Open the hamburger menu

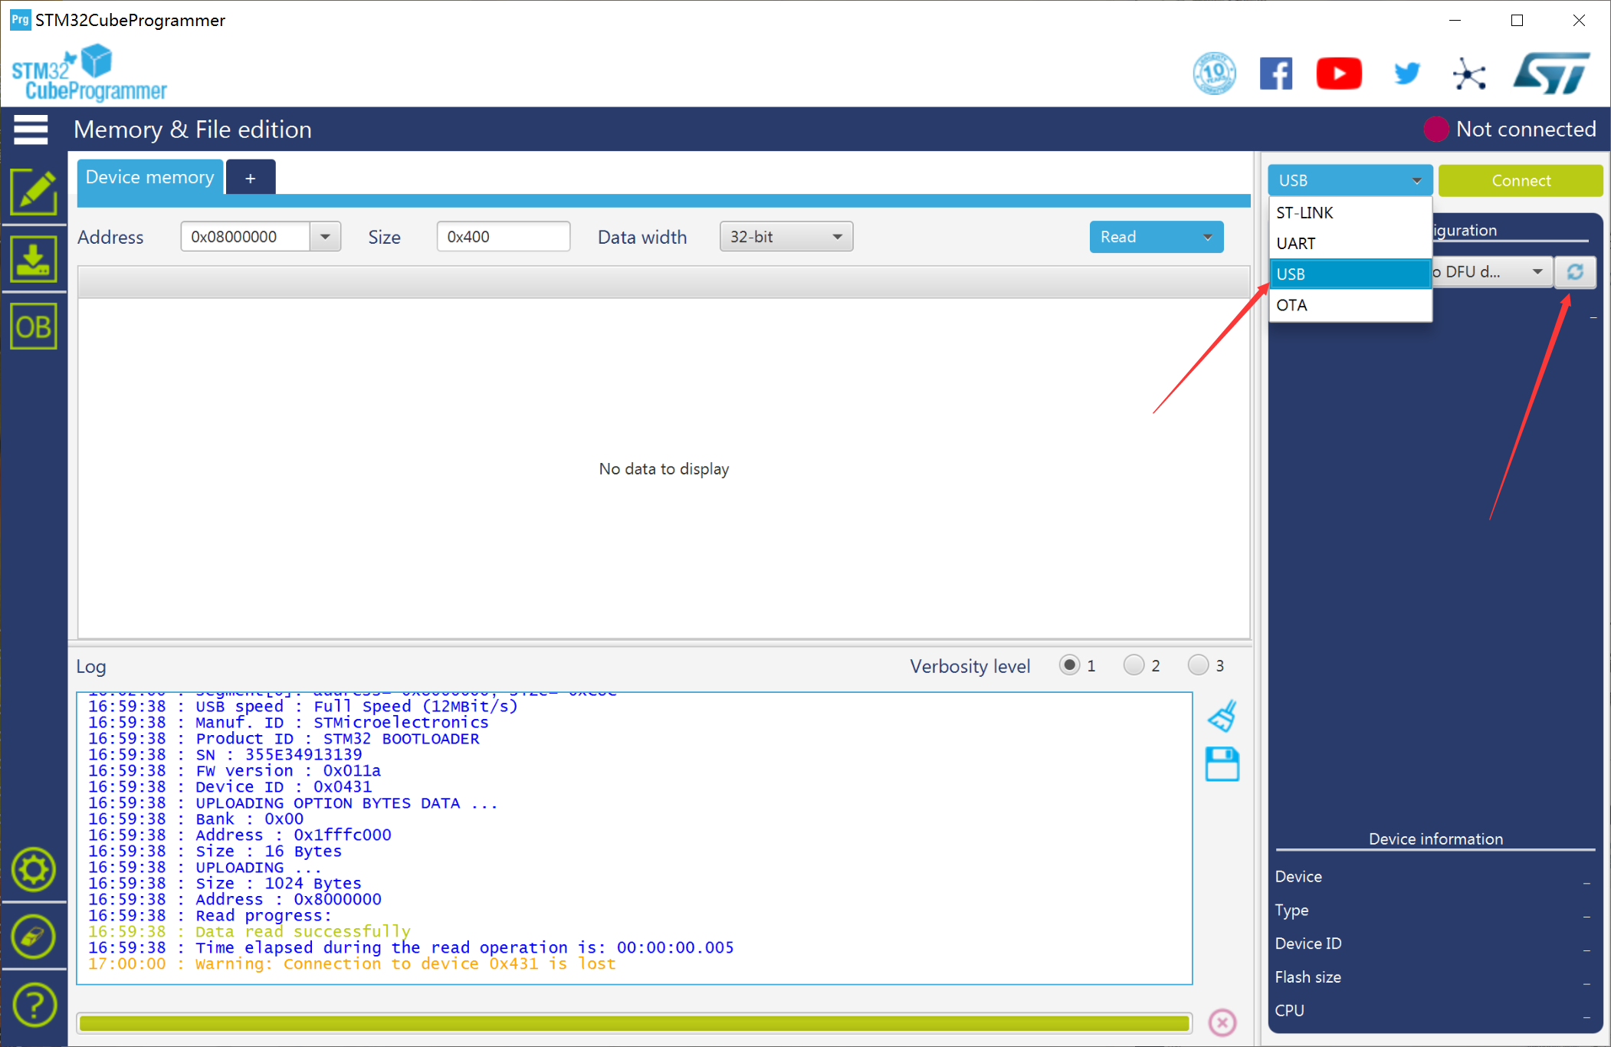click(31, 130)
